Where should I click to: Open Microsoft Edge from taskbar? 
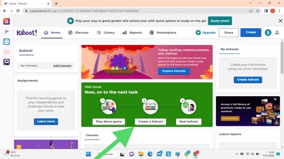coord(150,154)
